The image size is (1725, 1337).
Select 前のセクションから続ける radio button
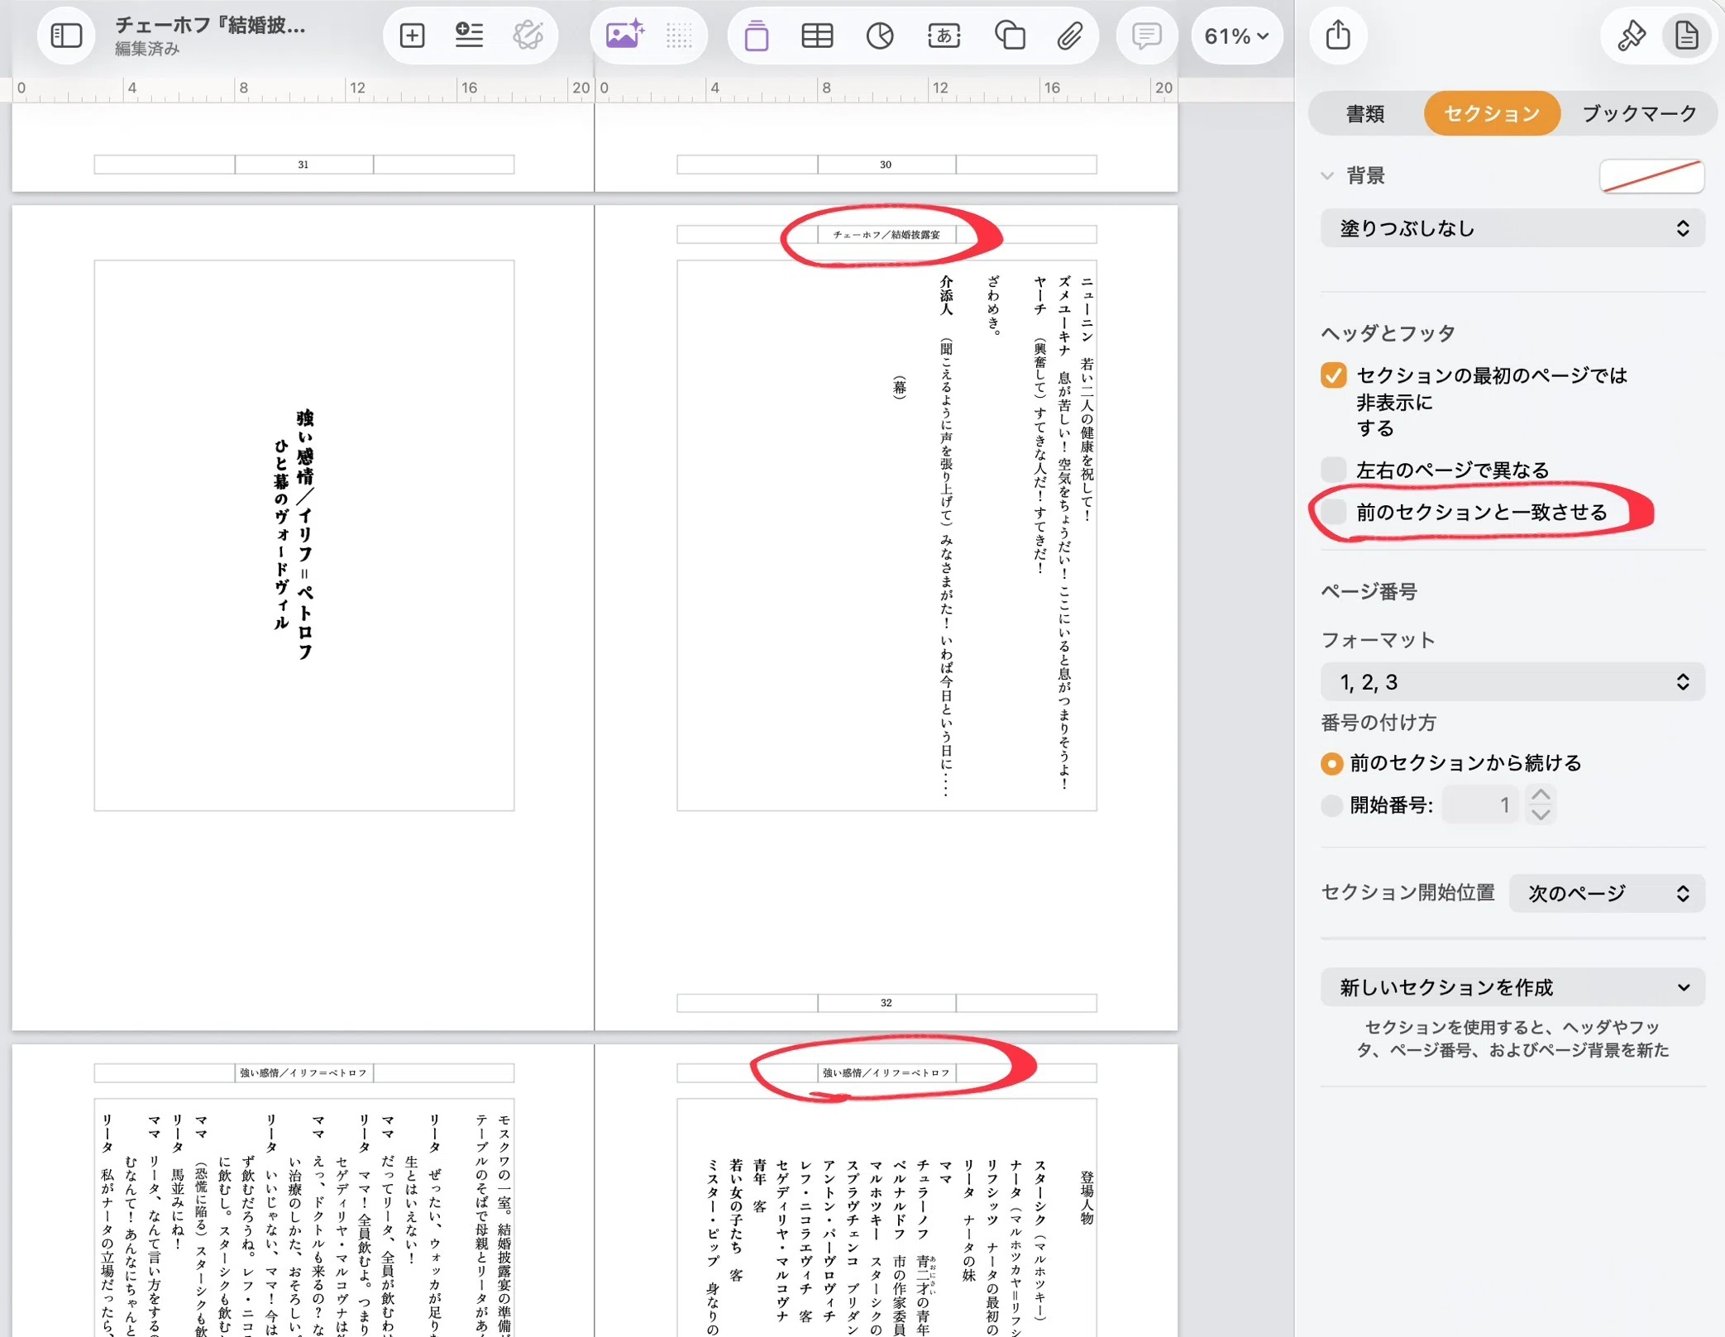coord(1331,763)
